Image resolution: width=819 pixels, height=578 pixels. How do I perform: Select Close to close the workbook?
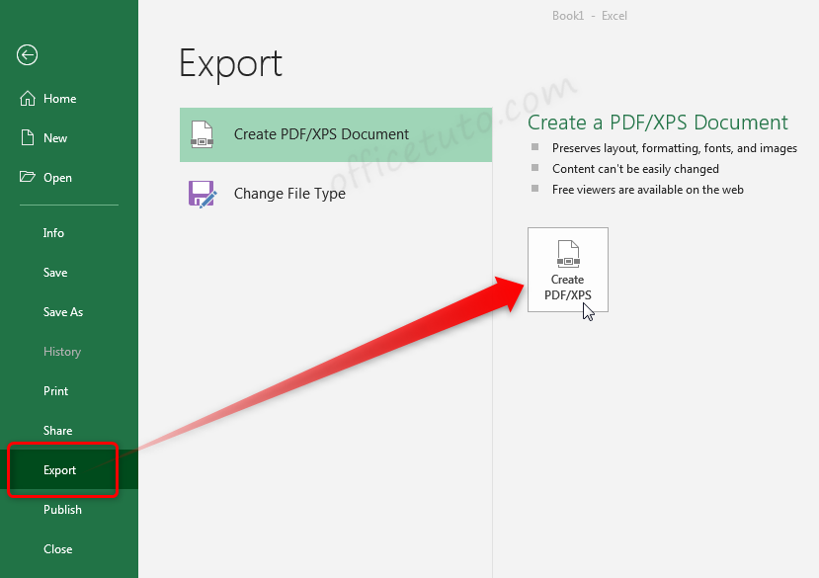pos(57,548)
